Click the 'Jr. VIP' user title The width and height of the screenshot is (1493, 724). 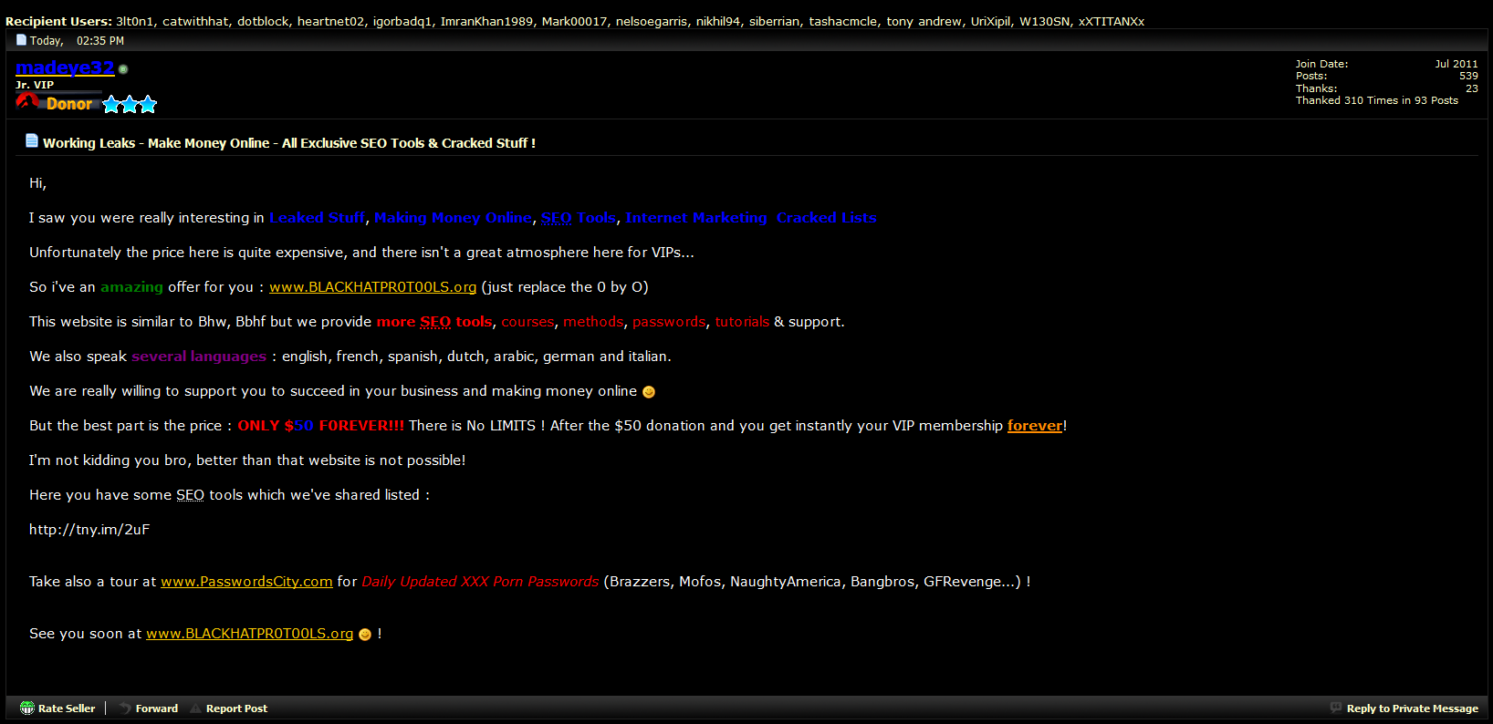35,85
